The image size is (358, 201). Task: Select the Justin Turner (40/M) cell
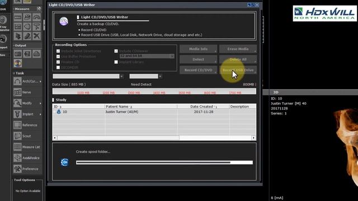pos(122,112)
